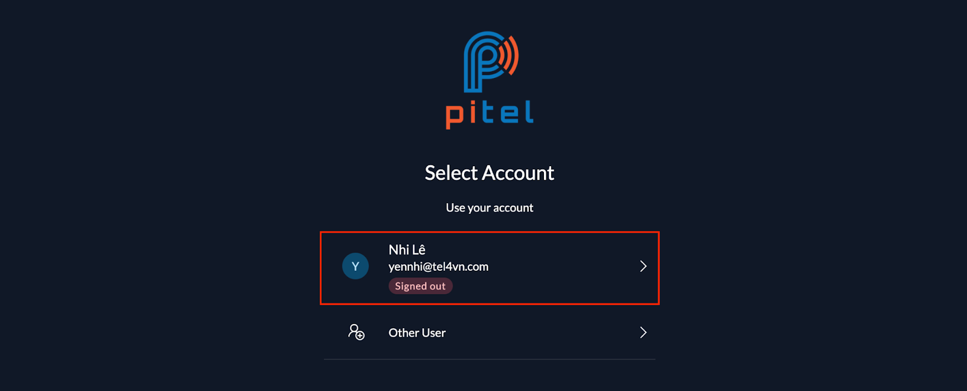The image size is (967, 391).
Task: Open Nhi Lê account via its chevron
Action: 643,267
